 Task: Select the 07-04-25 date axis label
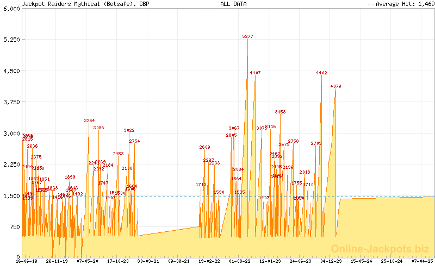(422, 261)
